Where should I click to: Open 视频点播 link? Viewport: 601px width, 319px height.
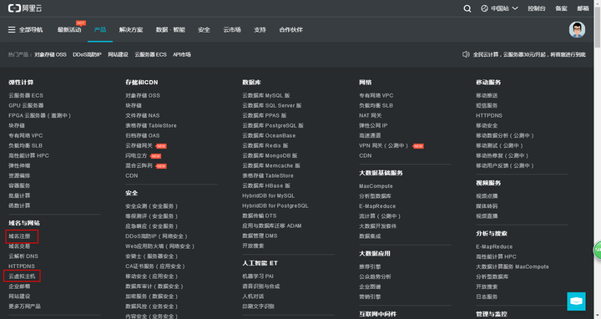(x=487, y=196)
